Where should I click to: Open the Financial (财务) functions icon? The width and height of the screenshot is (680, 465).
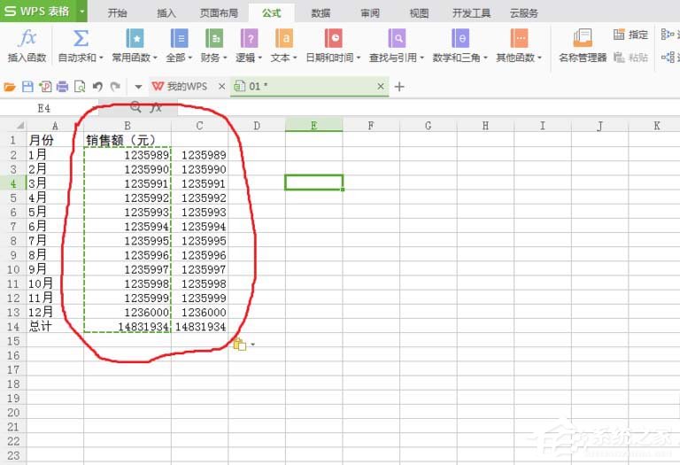pos(214,38)
